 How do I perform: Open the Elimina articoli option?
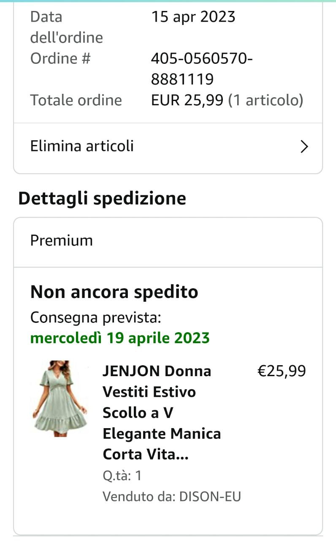pyautogui.click(x=82, y=146)
